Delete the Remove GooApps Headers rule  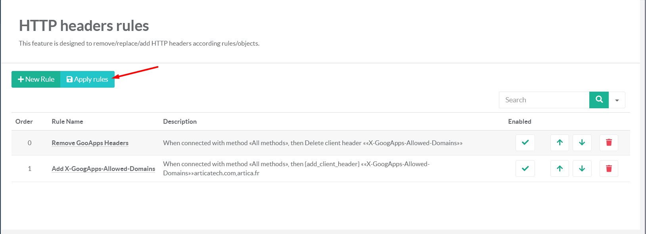(x=609, y=143)
